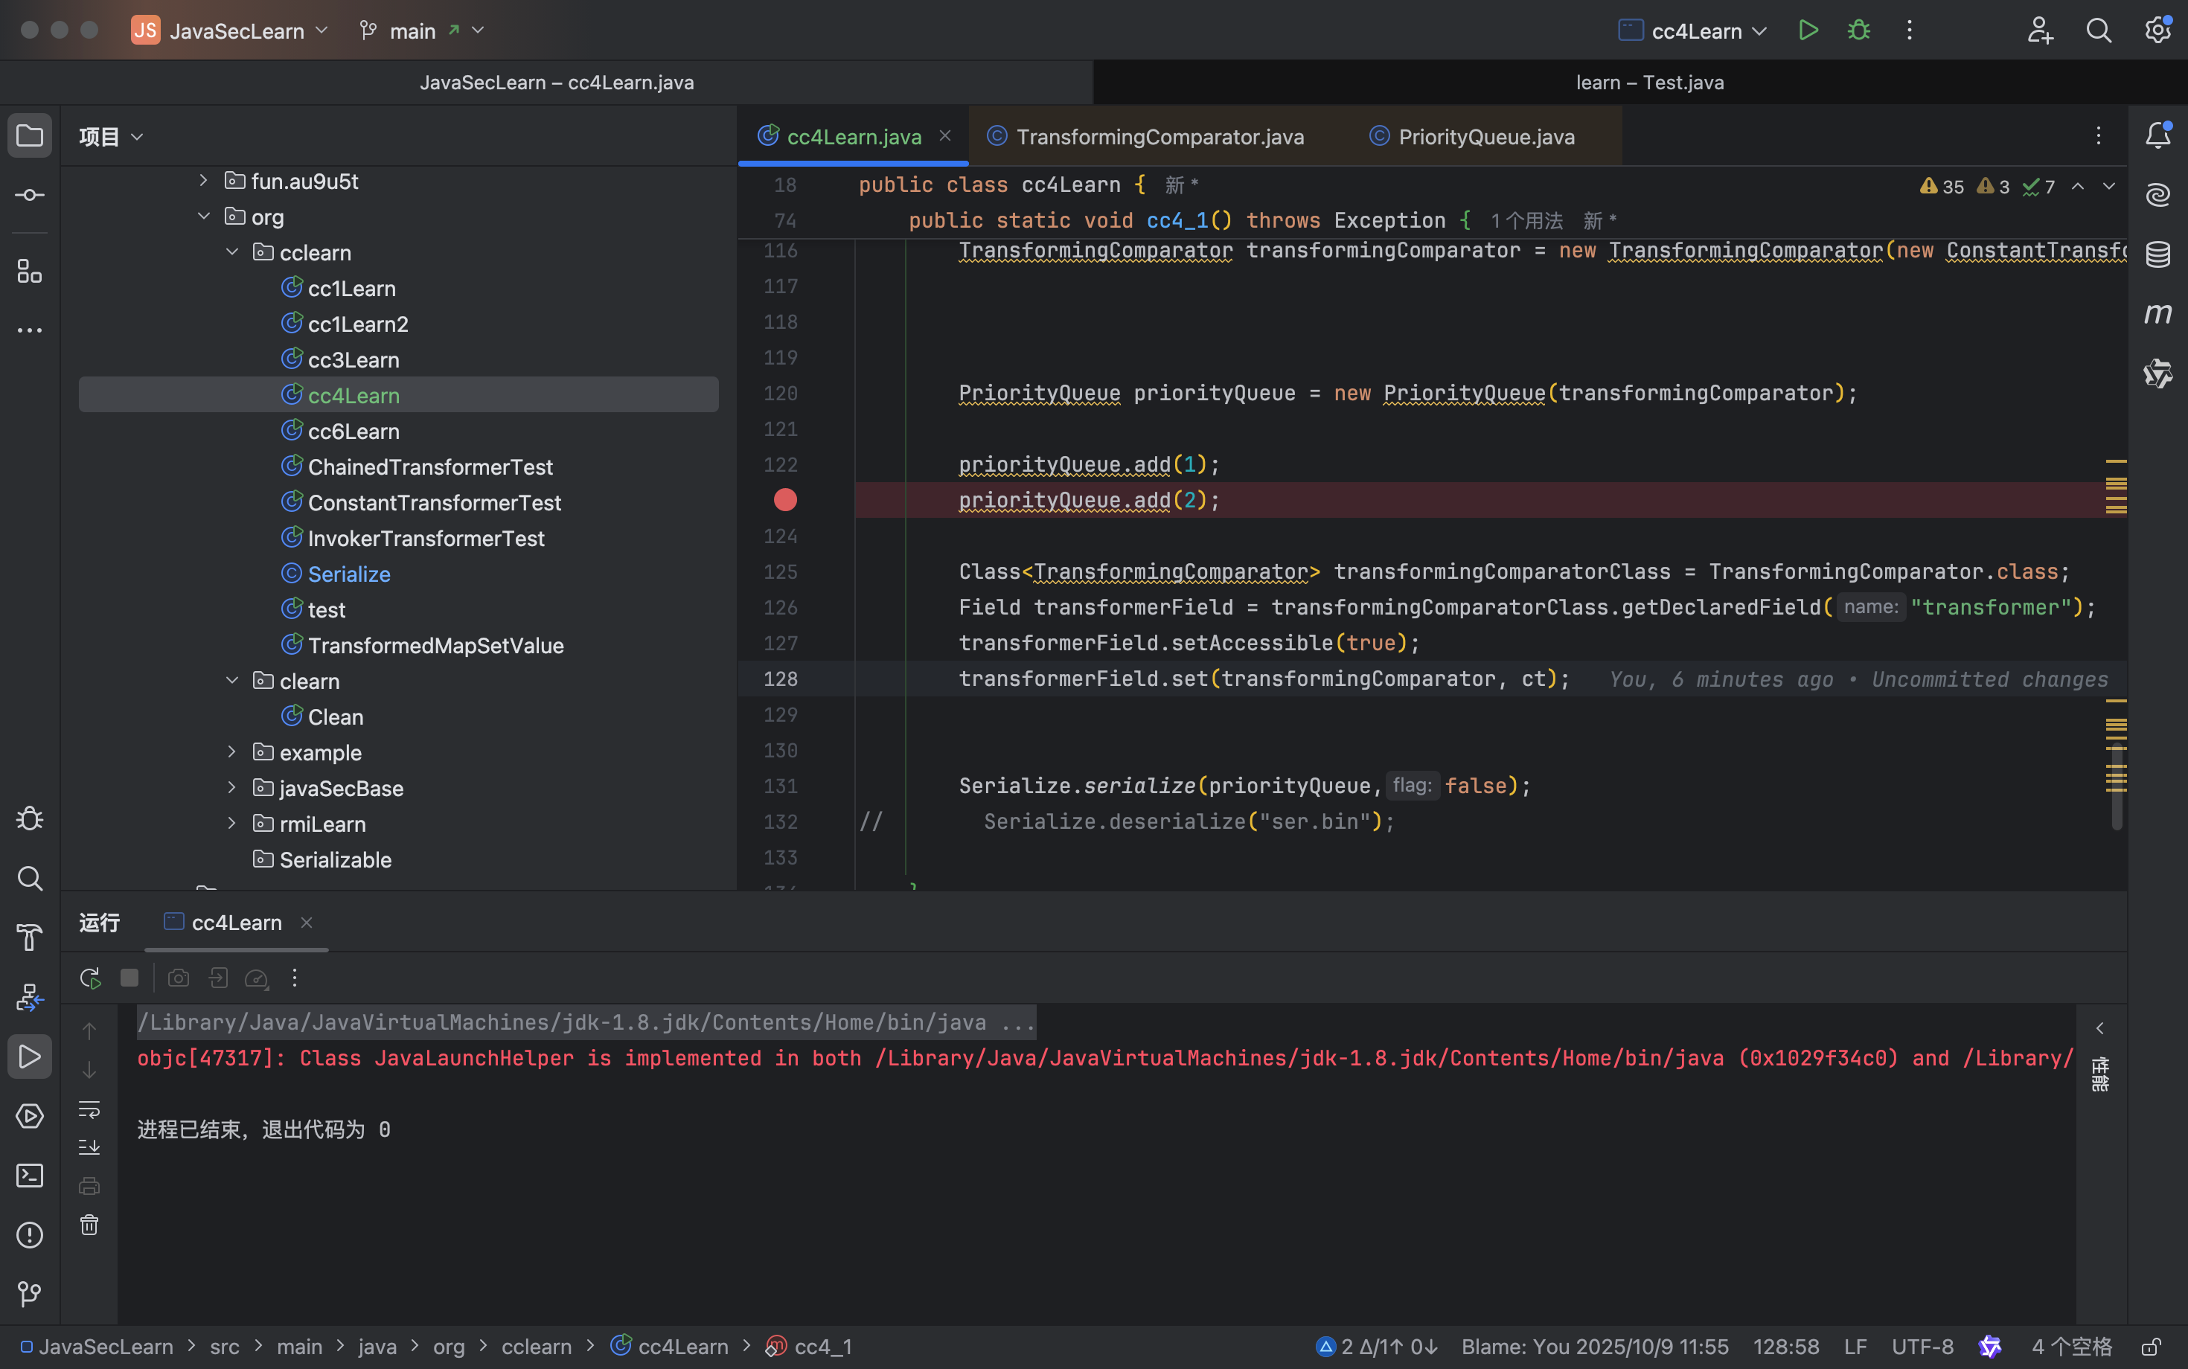Rerun cc4Learn in the run panel
Image resolution: width=2188 pixels, height=1369 pixels.
pyautogui.click(x=89, y=978)
